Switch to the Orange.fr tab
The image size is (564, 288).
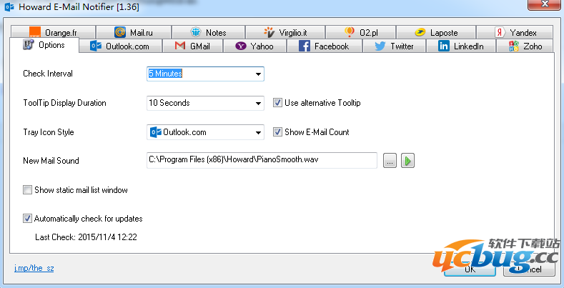[53, 32]
